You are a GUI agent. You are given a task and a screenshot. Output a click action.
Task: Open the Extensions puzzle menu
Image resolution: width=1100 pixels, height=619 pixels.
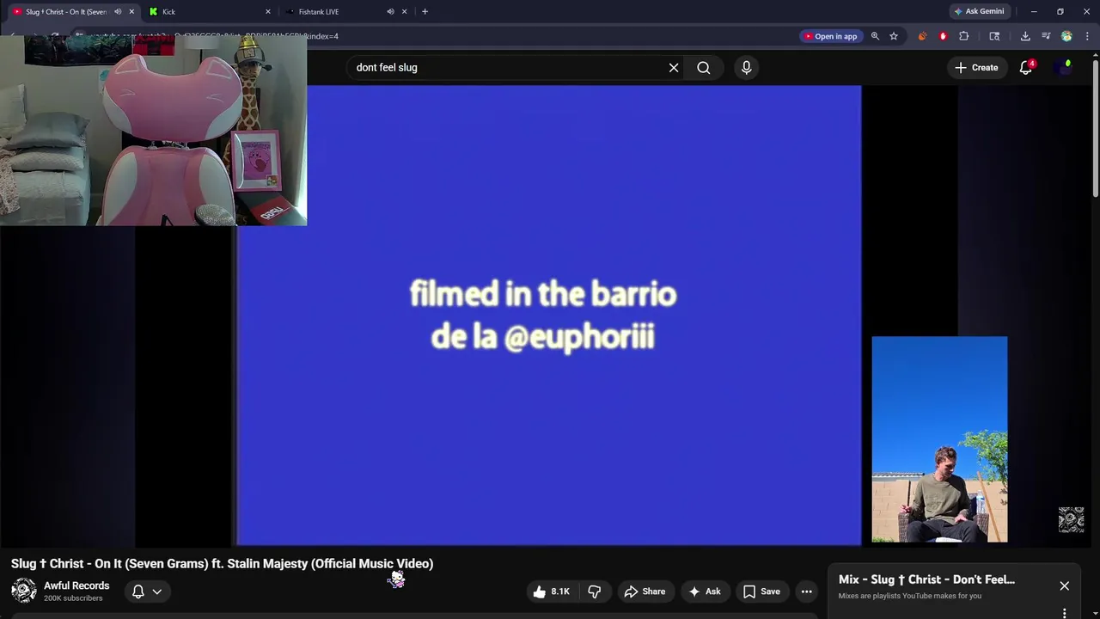[963, 36]
